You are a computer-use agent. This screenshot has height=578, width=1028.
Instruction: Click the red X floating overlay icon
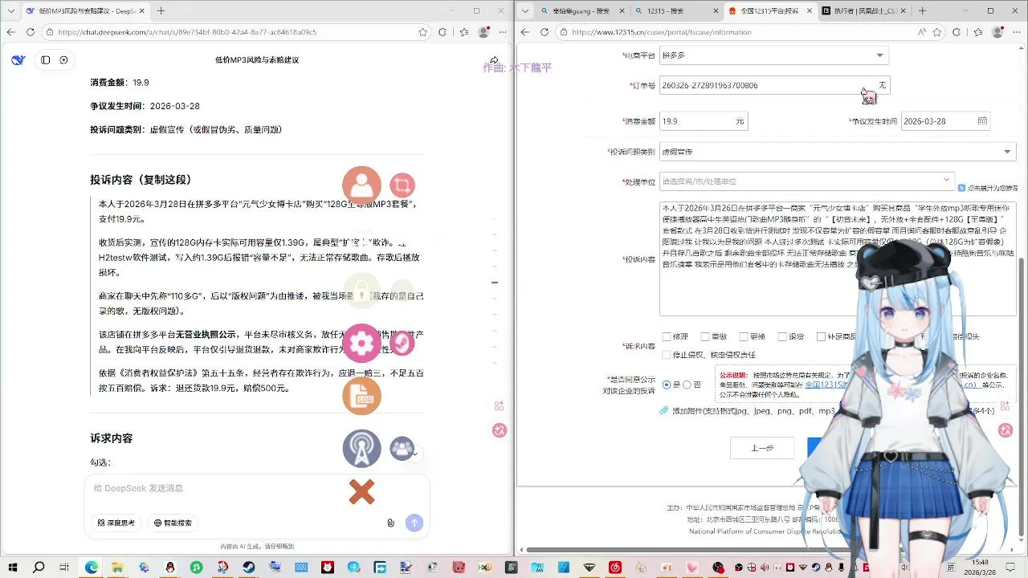[361, 491]
